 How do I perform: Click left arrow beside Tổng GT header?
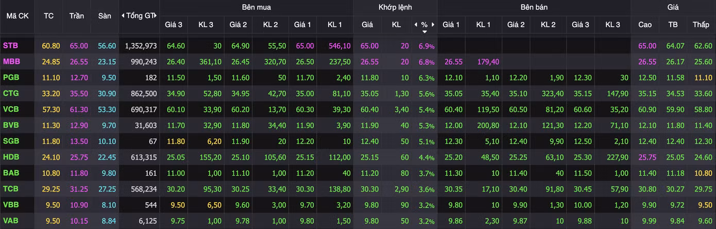[x=123, y=16]
